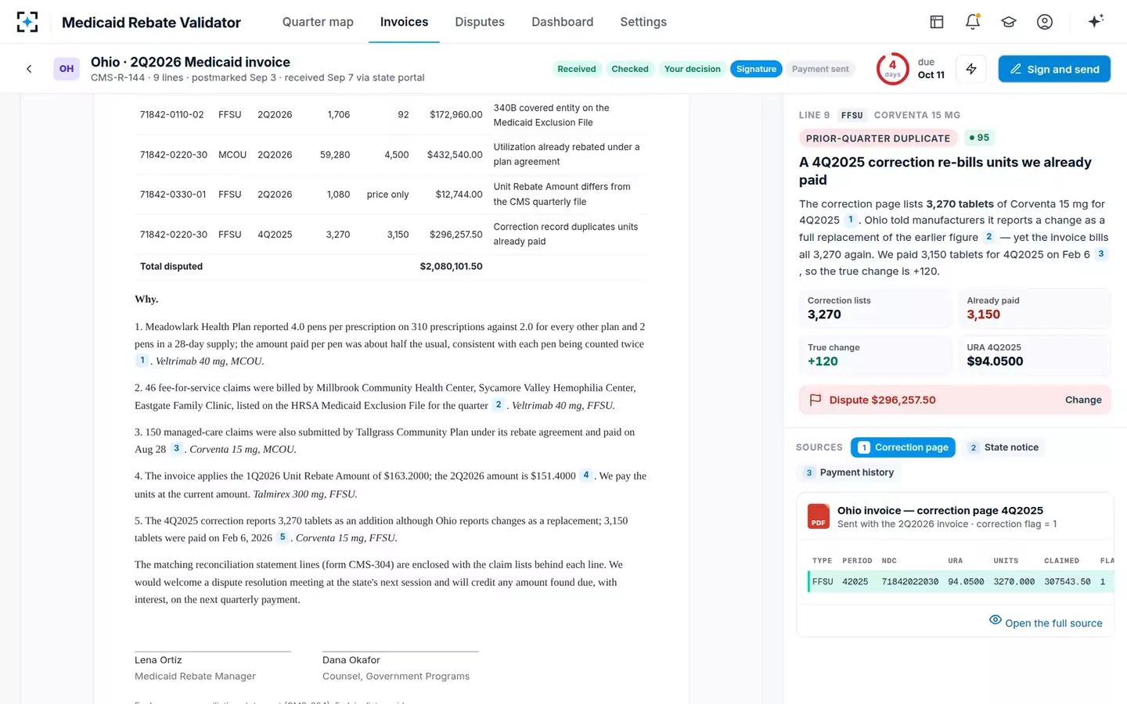Click the PDF file icon for correction page
1127x704 pixels.
(x=819, y=516)
